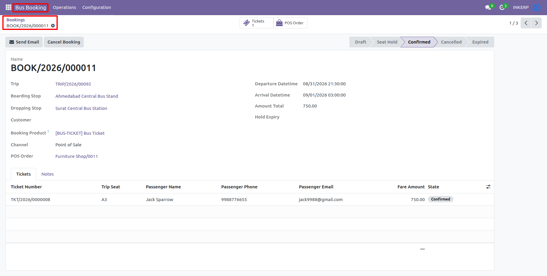Open the conversations chat icon
This screenshot has height=276, width=547.
point(488,7)
